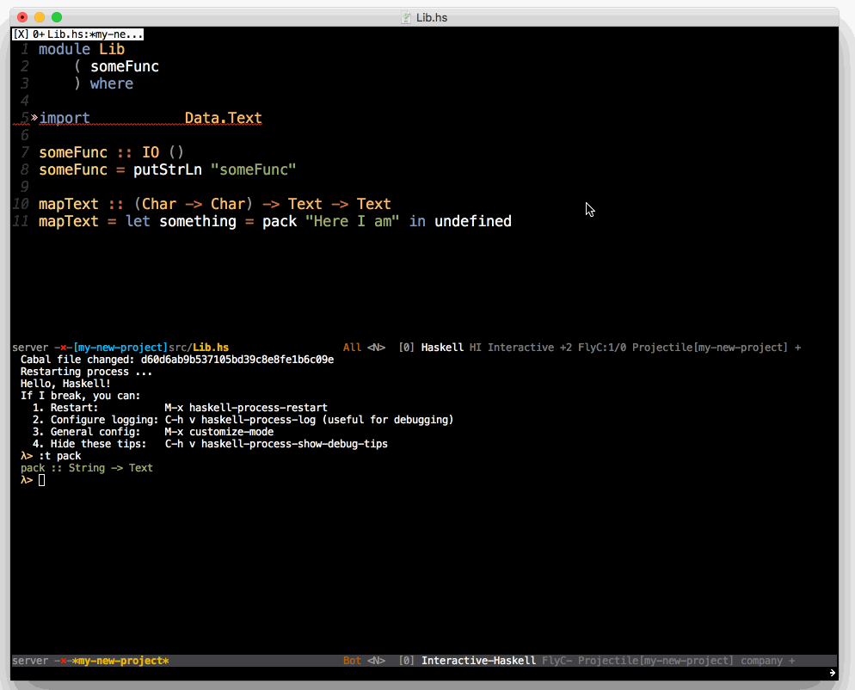Click 'HI' minor mode indicator
This screenshot has width=855, height=690.
[x=476, y=348]
